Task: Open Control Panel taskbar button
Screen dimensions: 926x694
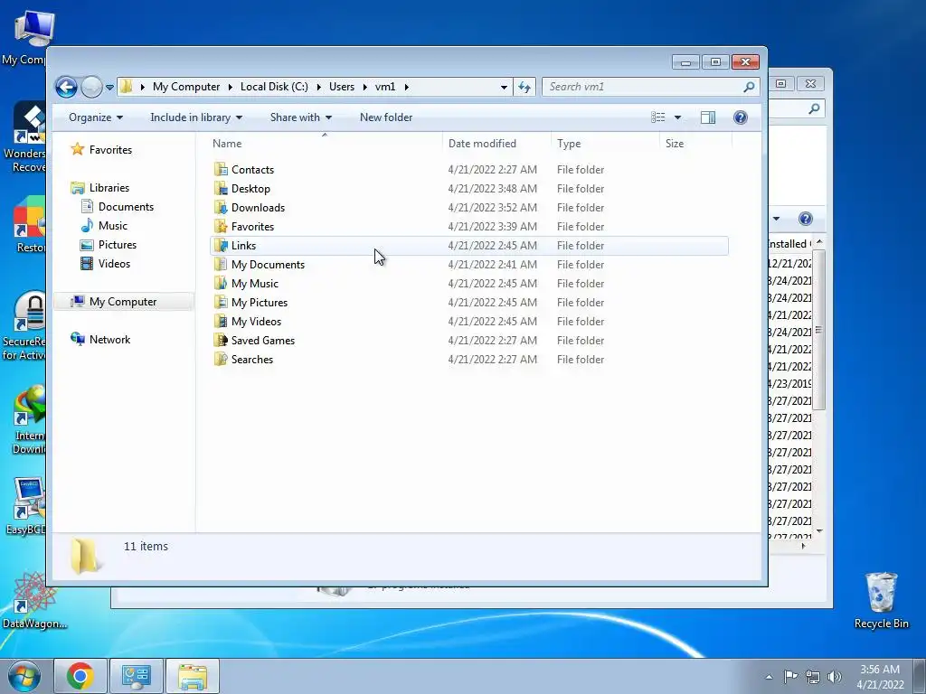Action: coord(137,676)
